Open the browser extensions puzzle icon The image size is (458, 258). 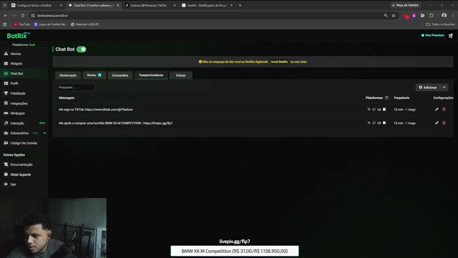click(431, 15)
